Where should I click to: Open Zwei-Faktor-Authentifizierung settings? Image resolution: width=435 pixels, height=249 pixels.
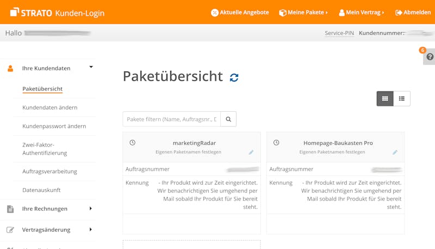45,149
